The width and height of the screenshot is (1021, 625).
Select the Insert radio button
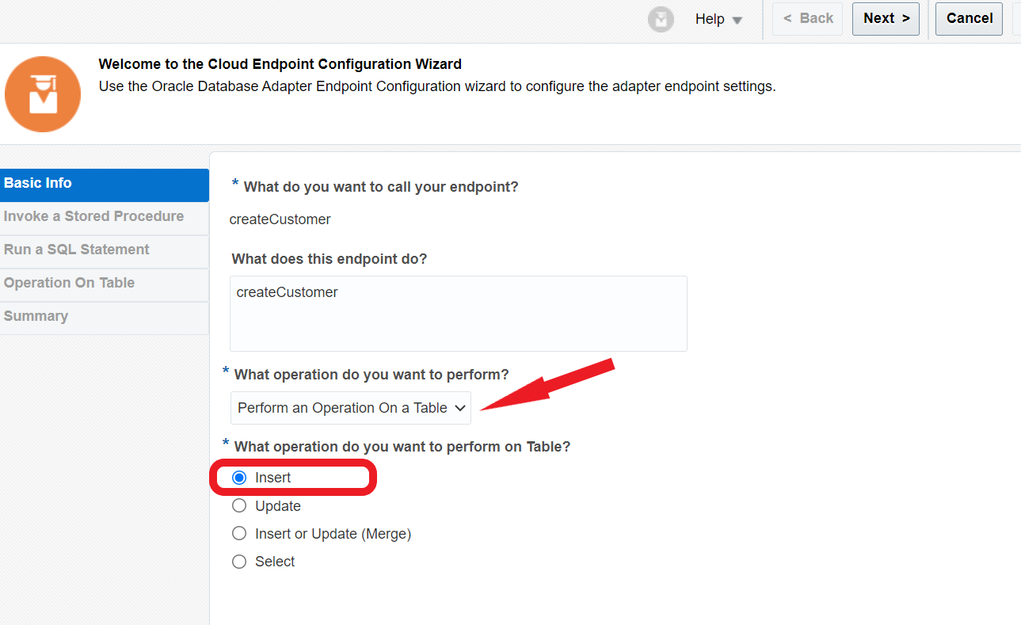(x=239, y=478)
